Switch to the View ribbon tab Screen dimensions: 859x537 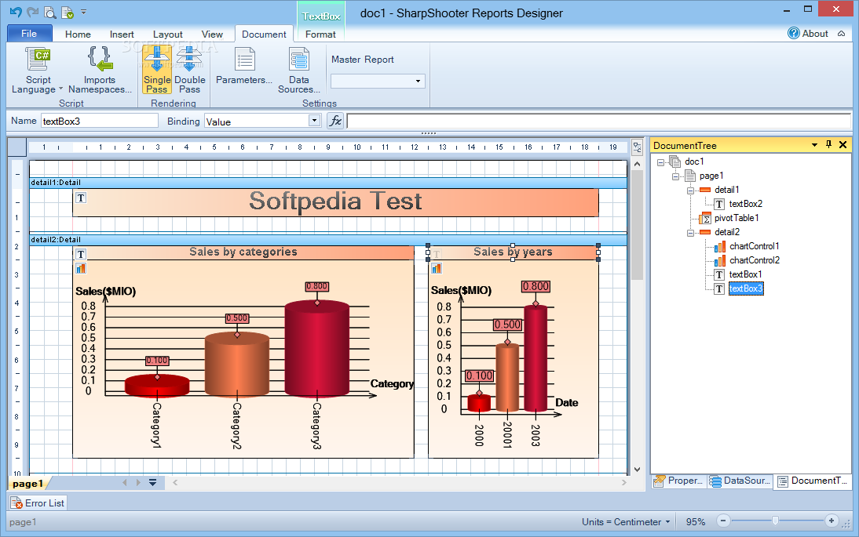[x=212, y=34]
